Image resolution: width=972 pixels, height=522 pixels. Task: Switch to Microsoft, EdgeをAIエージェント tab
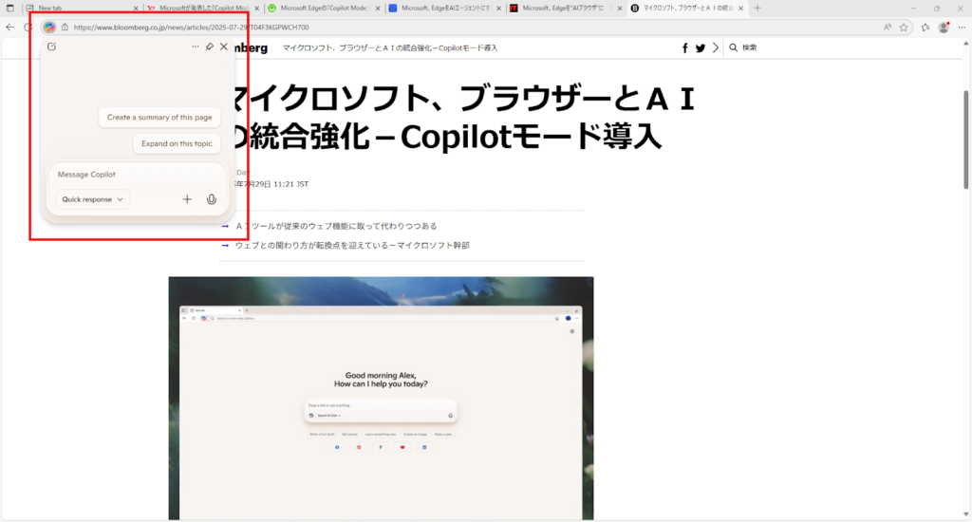[445, 8]
